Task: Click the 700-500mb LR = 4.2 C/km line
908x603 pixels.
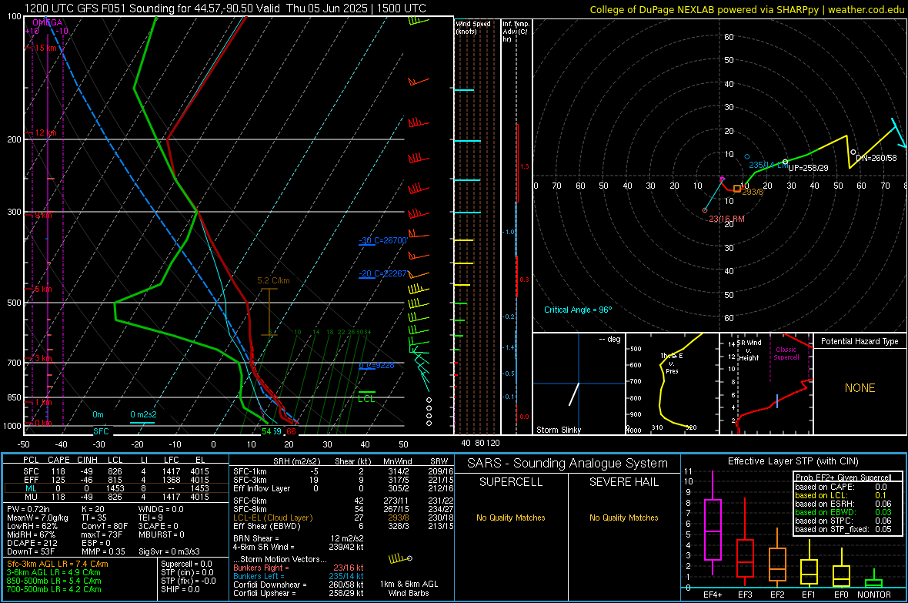Action: pyautogui.click(x=54, y=589)
